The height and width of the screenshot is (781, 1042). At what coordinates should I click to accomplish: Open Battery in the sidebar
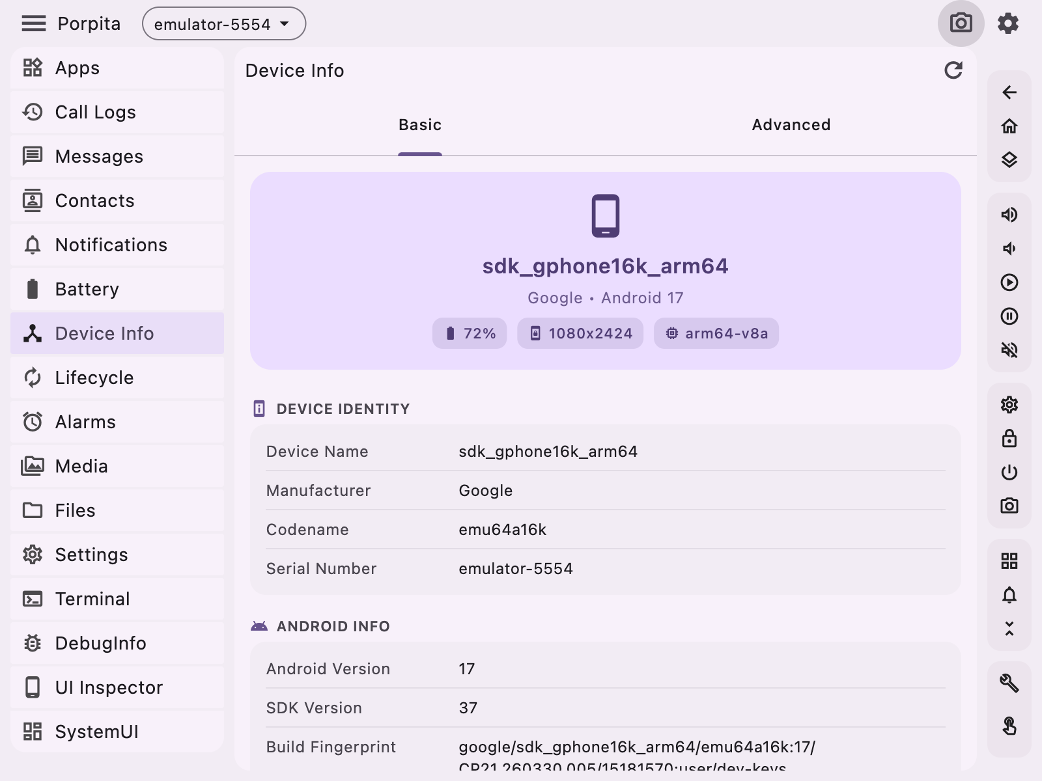[117, 289]
